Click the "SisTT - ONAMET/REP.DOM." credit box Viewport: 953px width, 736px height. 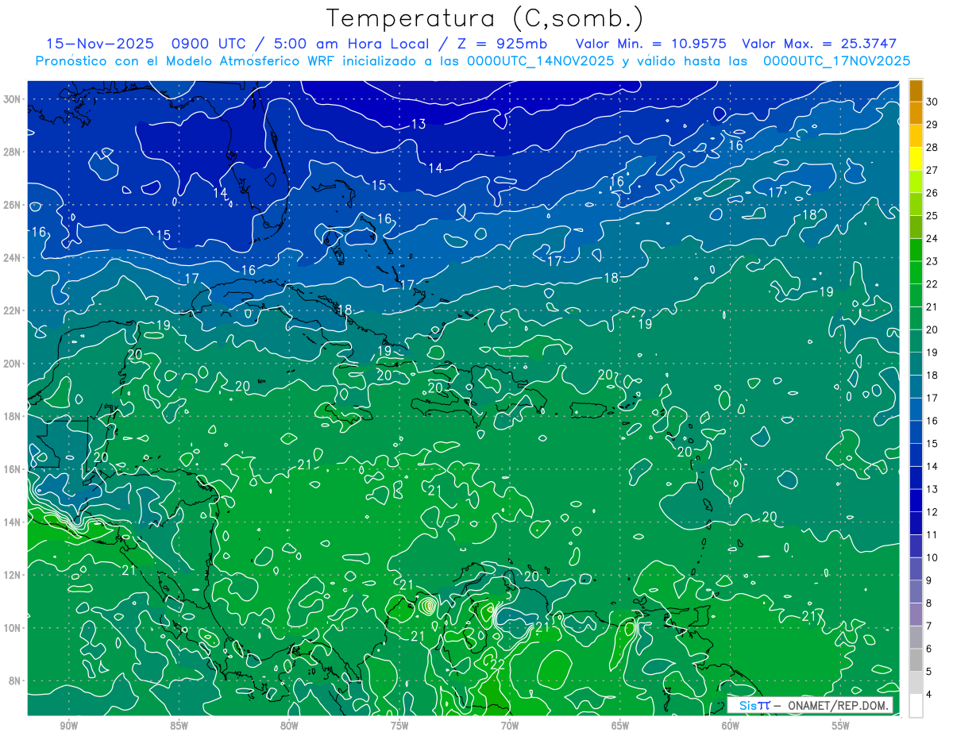811,705
